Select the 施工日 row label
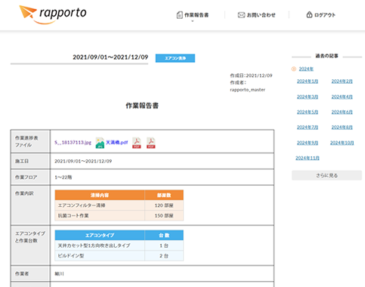 pos(22,161)
